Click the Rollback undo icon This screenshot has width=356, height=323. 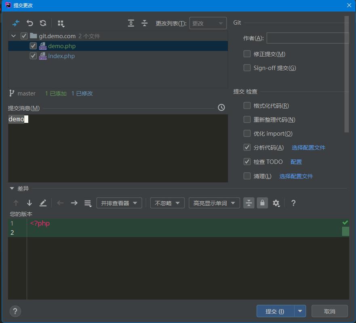click(x=30, y=23)
